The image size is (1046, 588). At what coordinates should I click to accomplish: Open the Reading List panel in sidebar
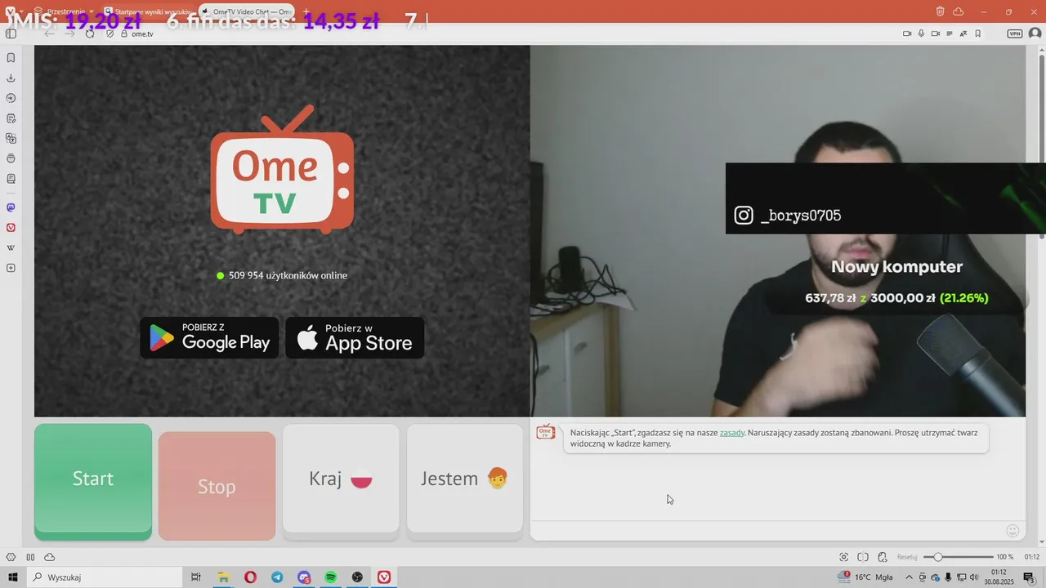pos(11,179)
